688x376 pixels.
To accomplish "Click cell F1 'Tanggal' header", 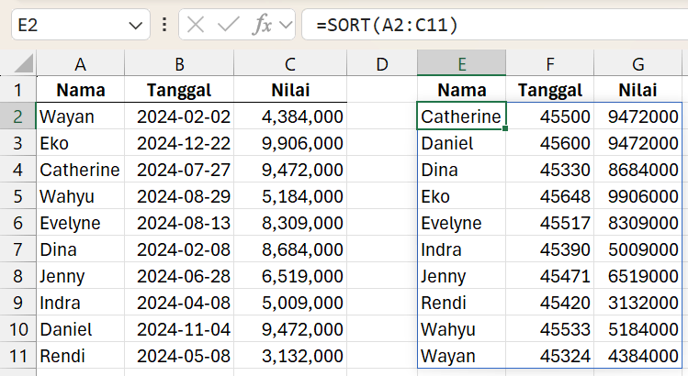I will 550,90.
